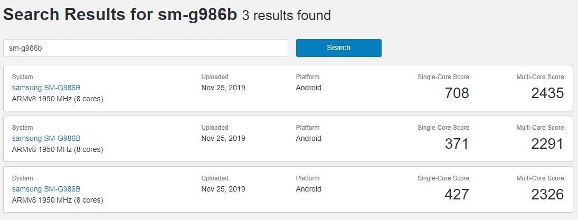Image resolution: width=578 pixels, height=220 pixels.
Task: Click the 427 single-core score
Action: [457, 195]
